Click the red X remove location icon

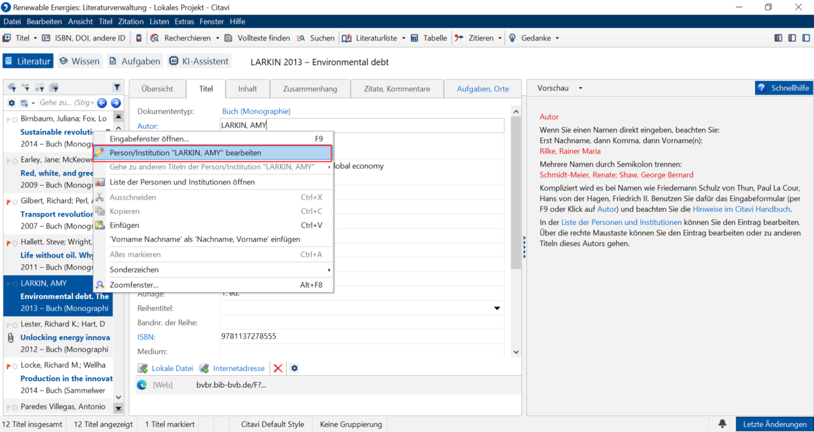click(278, 368)
